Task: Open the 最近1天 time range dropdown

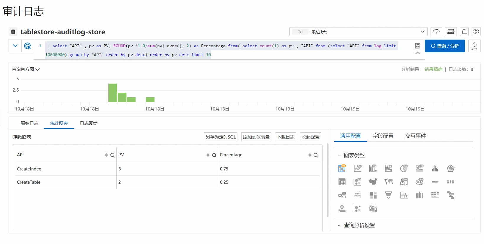Action: 358,32
